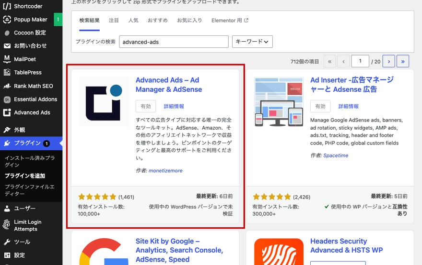Click the 最終更新: 6日前 text

[x=214, y=196]
